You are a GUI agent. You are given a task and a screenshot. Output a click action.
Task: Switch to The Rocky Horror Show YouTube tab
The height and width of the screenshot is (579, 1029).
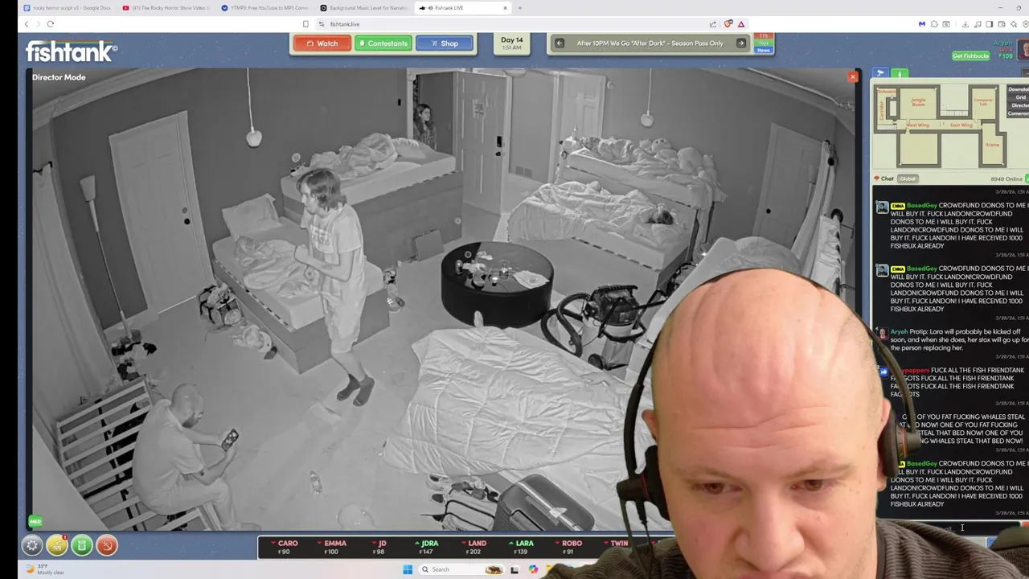[x=166, y=8]
